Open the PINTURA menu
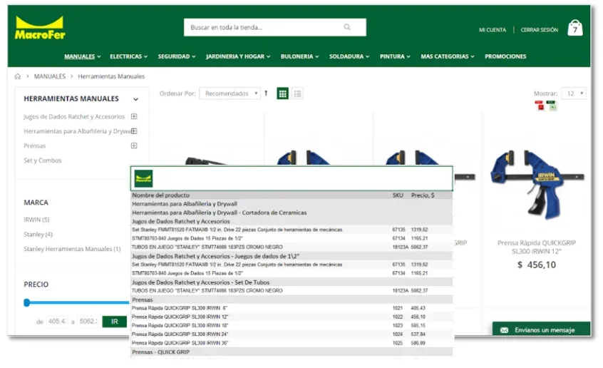The height and width of the screenshot is (368, 603). [x=395, y=56]
